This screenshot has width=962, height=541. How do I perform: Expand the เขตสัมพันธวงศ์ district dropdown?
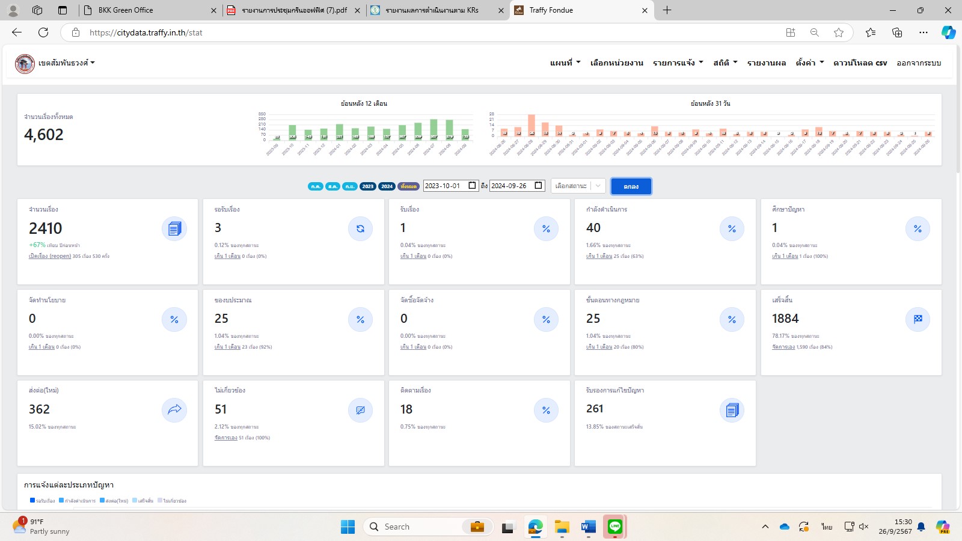coord(66,63)
